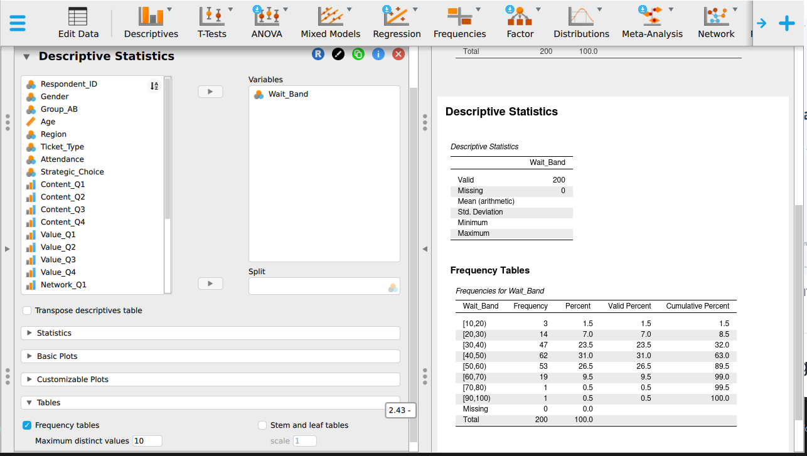Open the Frequencies analysis menu

coord(460,23)
